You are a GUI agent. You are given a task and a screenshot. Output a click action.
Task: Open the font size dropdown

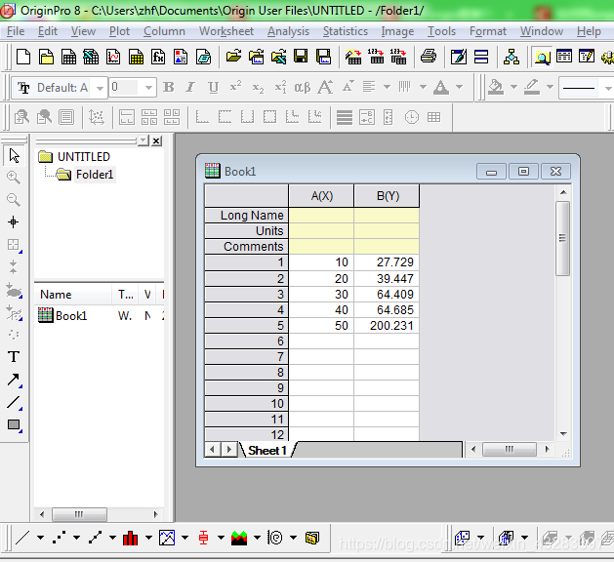148,88
